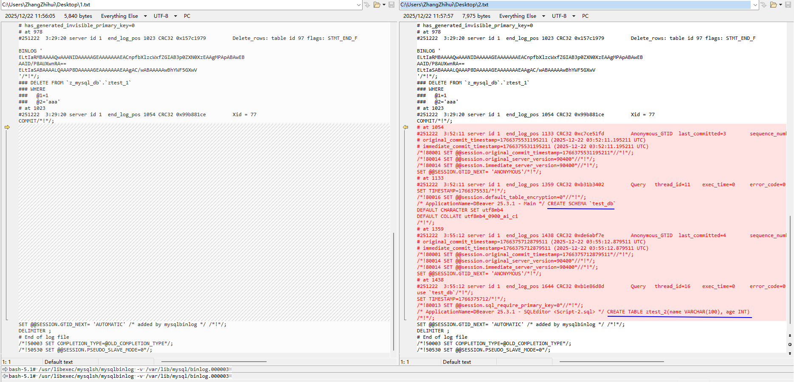Click left pane timestamp 2025/12/22 11:56:05
Image resolution: width=794 pixels, height=382 pixels.
(x=30, y=16)
